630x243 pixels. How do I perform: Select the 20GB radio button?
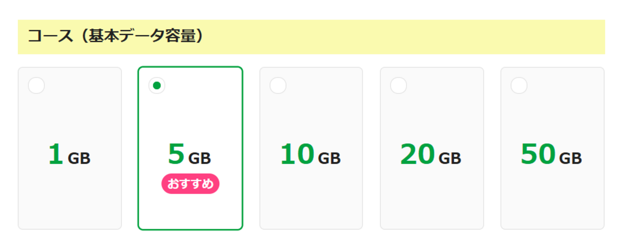click(x=398, y=85)
